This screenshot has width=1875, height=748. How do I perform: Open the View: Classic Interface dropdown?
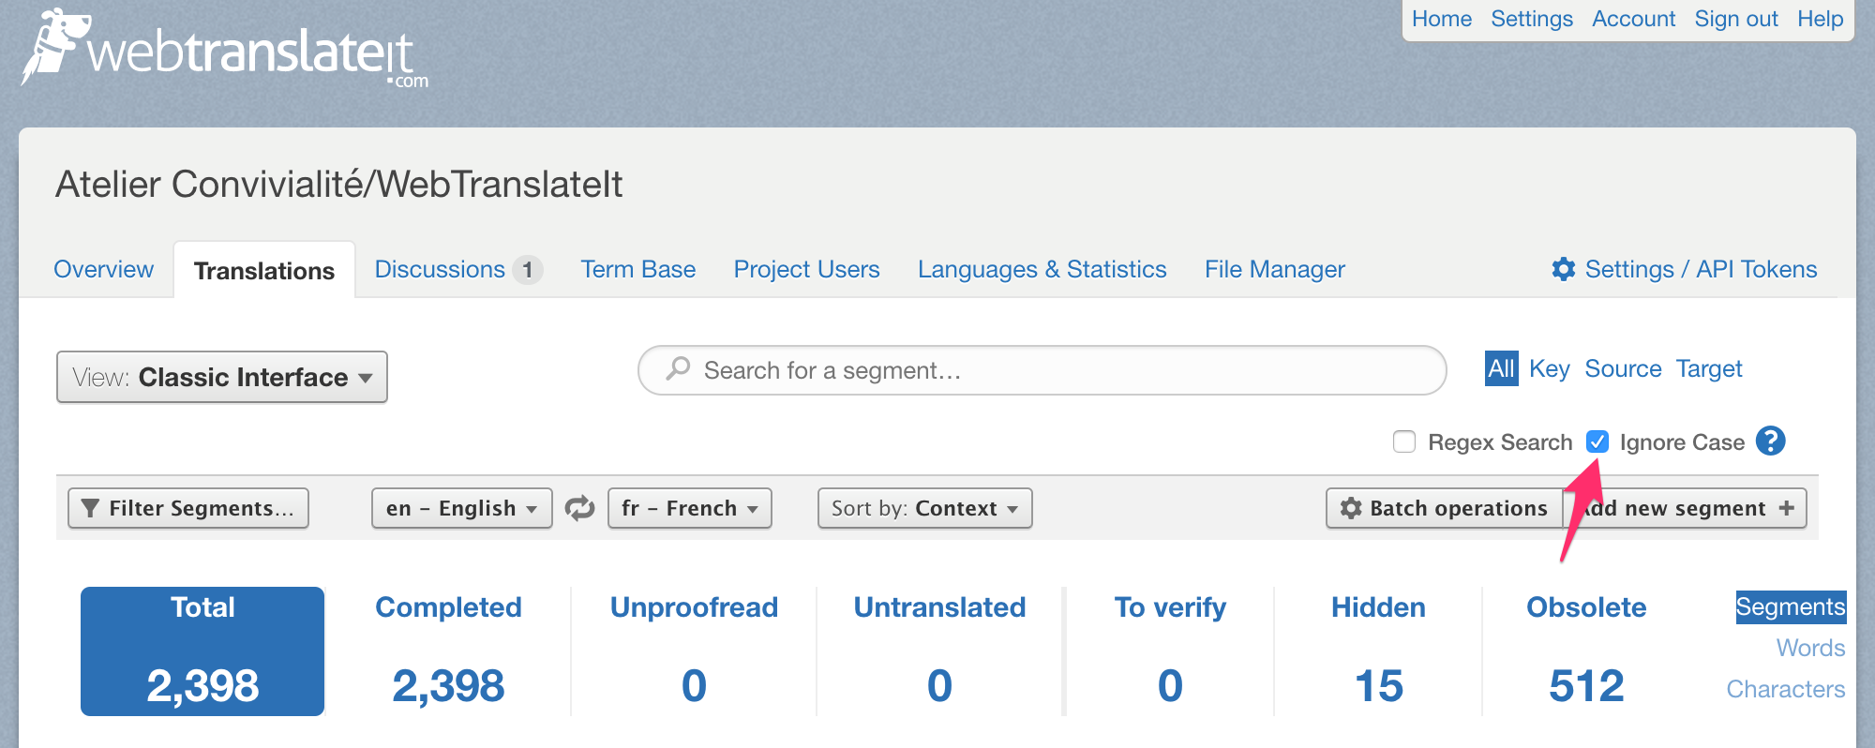(x=222, y=377)
